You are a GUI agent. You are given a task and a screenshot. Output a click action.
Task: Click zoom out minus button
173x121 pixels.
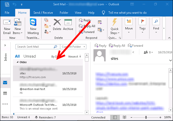tap(131, 117)
